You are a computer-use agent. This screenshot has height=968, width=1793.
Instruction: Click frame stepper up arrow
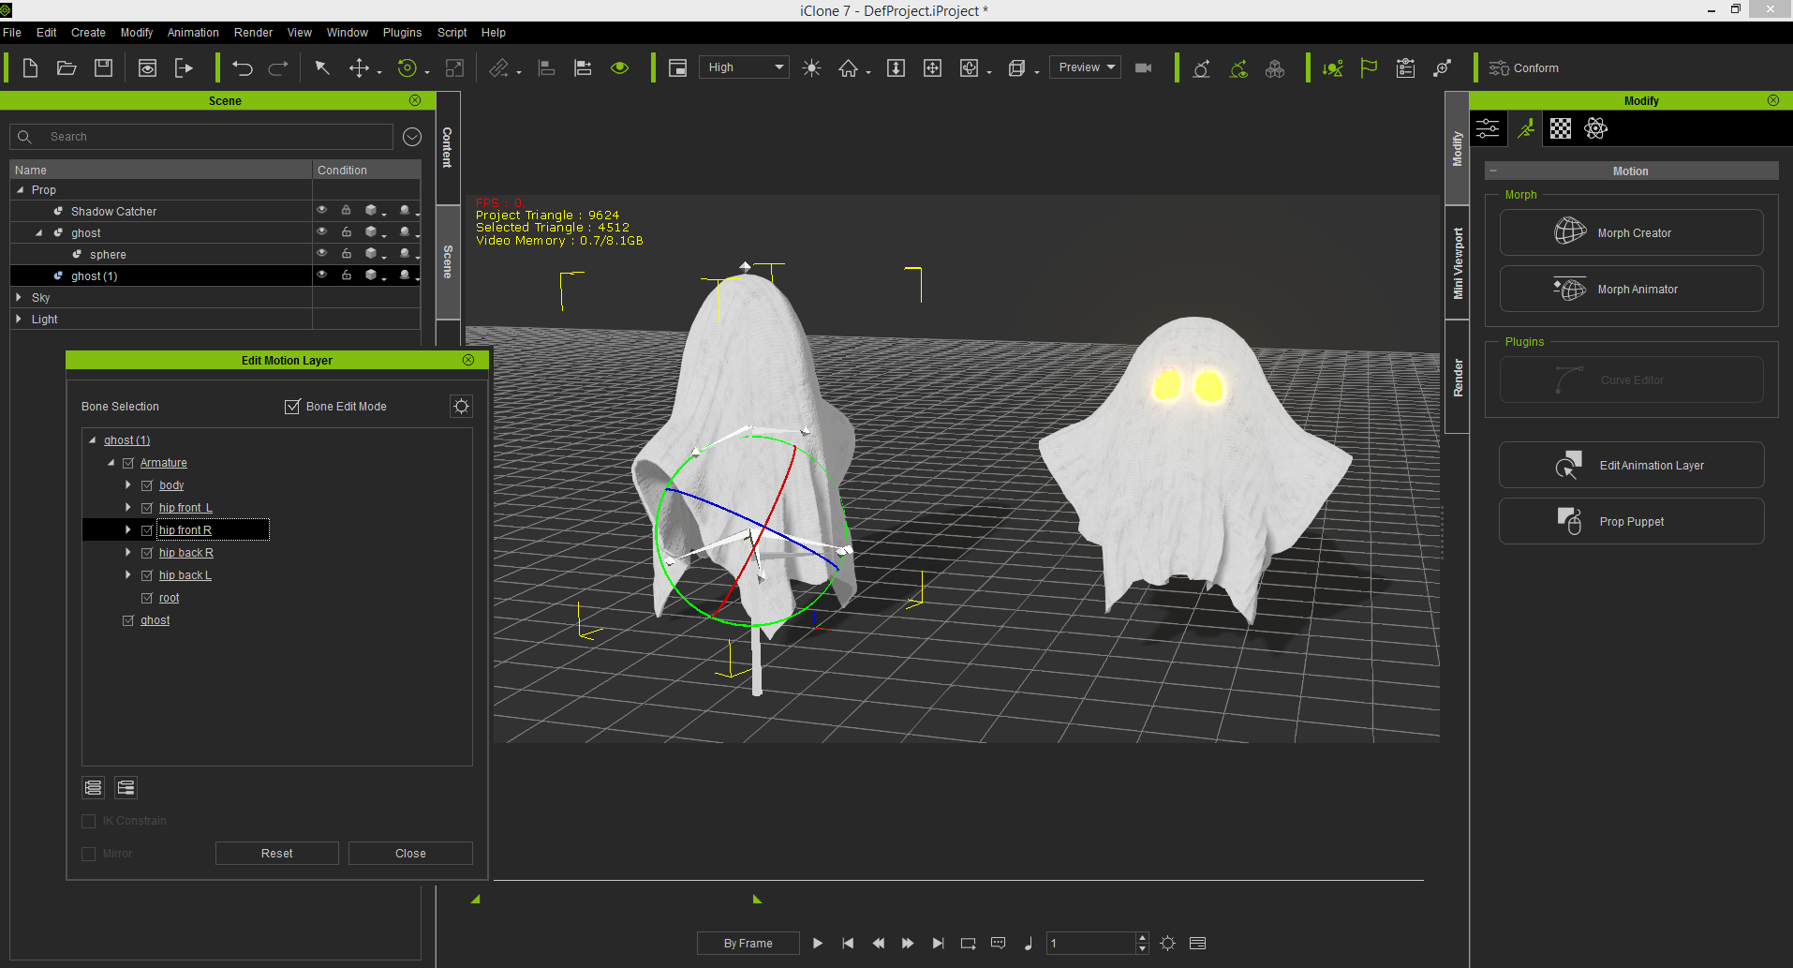[1142, 937]
